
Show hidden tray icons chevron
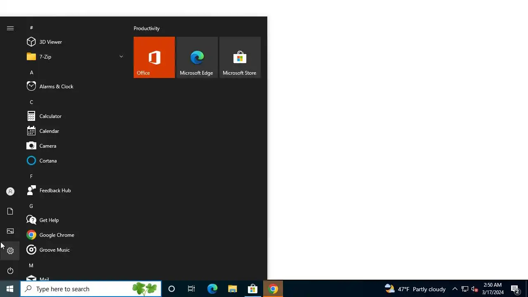455,289
